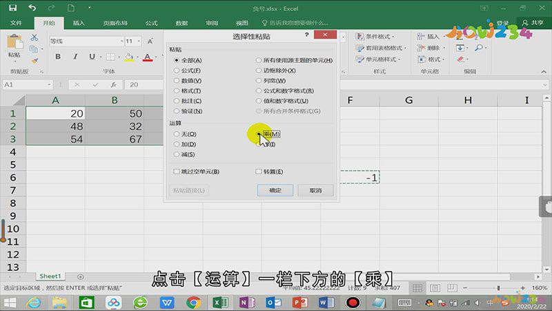Click 取消 button in dialog
Image resolution: width=552 pixels, height=311 pixels.
[x=315, y=191]
